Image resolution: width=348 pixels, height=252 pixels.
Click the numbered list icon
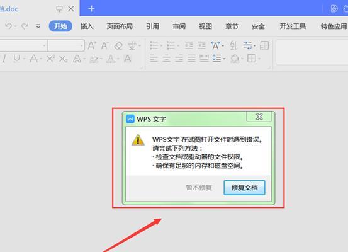pyautogui.click(x=171, y=45)
